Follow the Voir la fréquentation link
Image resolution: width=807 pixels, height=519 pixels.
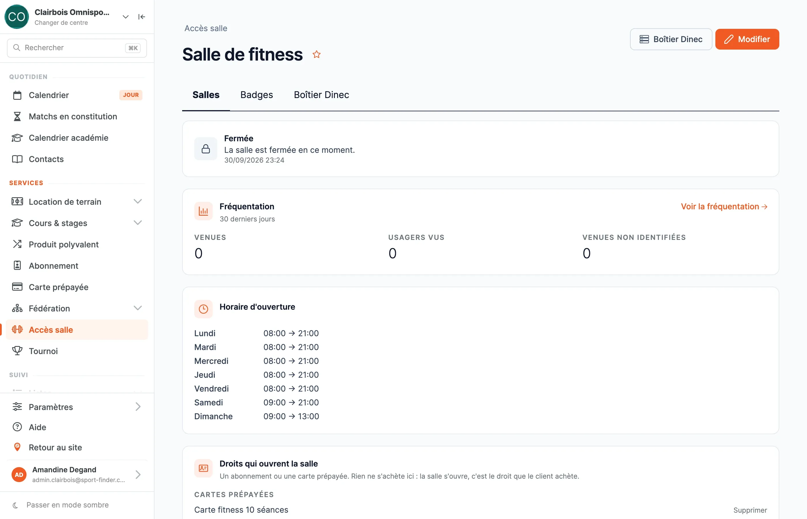coord(724,206)
